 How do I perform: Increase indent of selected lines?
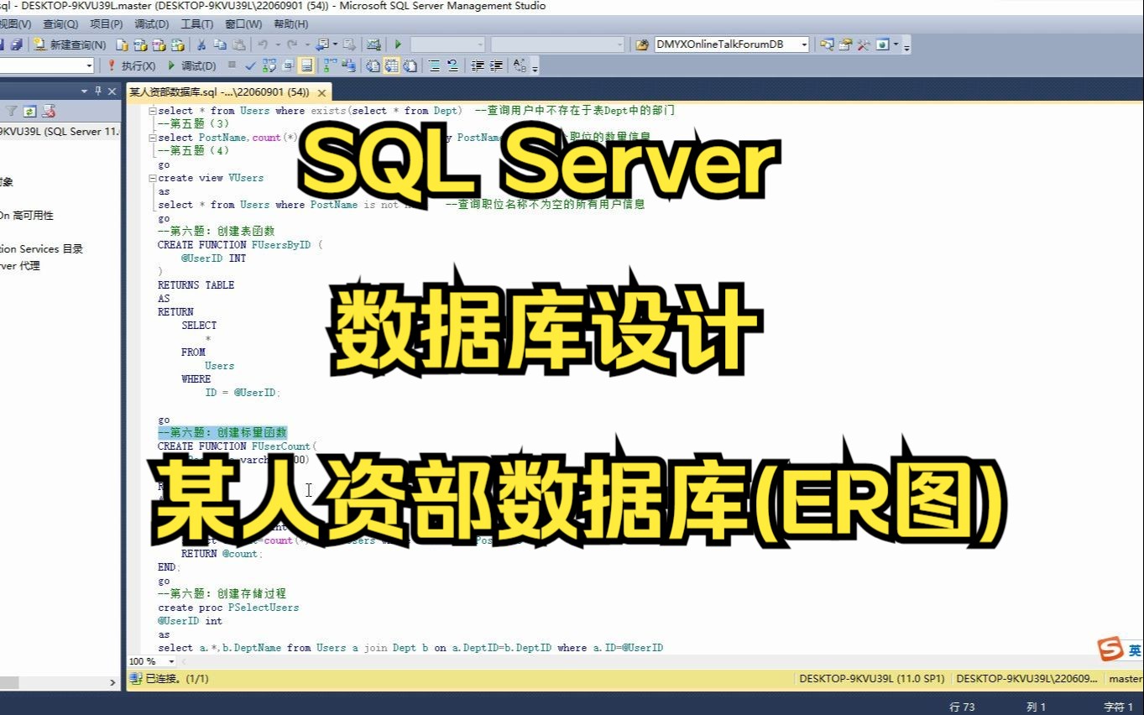tap(497, 65)
